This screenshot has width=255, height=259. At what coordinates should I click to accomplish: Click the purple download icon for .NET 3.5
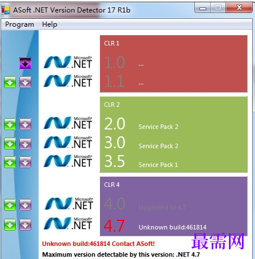click(25, 162)
